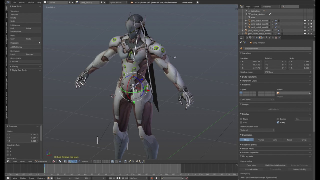Click wrench modifier icon of genji_body0_model0
Viewport: 320px width, 180px height.
276,20
